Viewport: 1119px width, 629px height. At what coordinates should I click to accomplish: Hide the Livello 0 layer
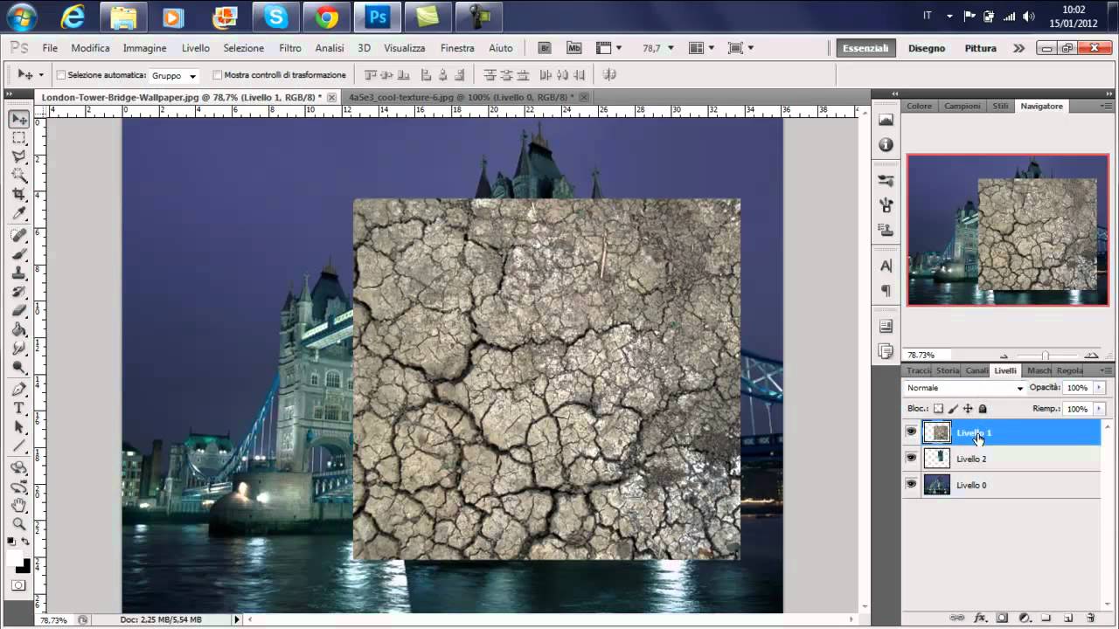[911, 484]
